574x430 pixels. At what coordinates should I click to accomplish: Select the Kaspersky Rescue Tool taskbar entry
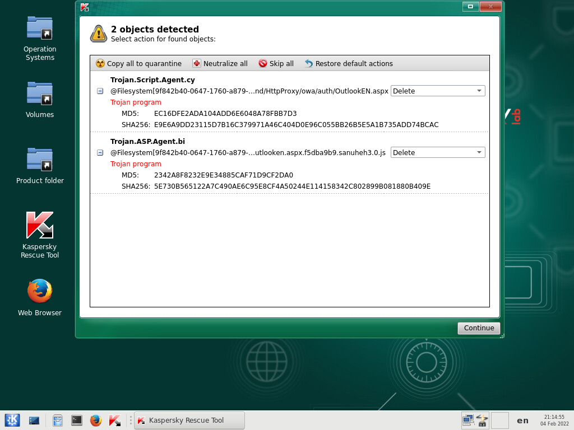[x=189, y=420]
